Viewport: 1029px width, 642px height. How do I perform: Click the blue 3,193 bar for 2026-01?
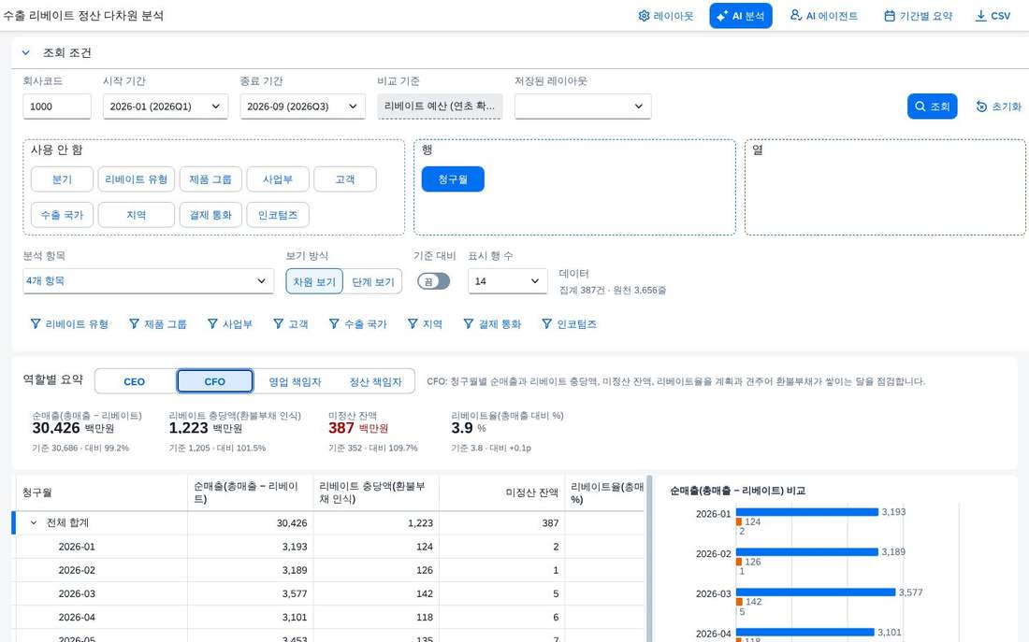point(807,512)
